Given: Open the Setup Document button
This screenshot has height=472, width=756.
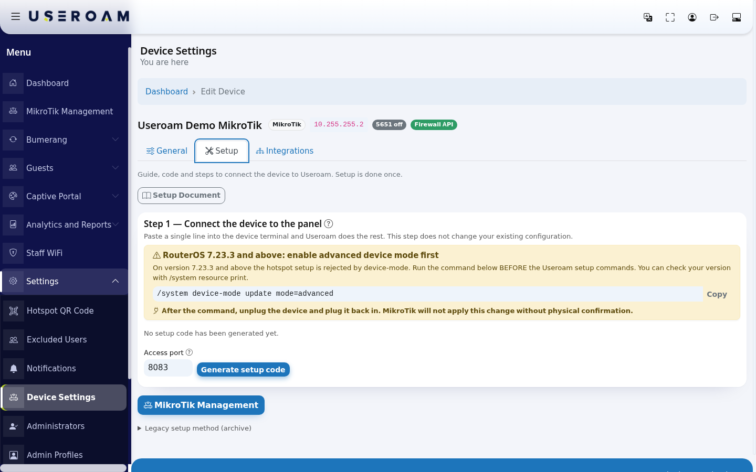Looking at the screenshot, I should pyautogui.click(x=181, y=196).
